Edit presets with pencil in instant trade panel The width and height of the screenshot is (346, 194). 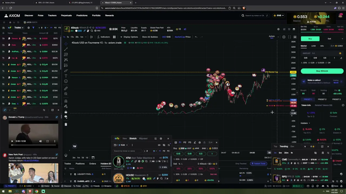[195, 143]
